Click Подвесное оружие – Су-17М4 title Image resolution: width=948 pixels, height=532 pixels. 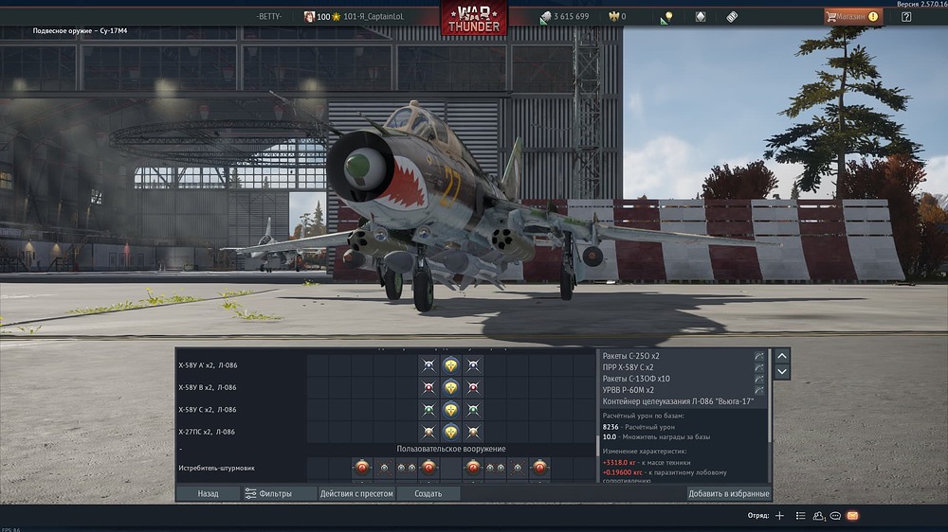coord(80,31)
